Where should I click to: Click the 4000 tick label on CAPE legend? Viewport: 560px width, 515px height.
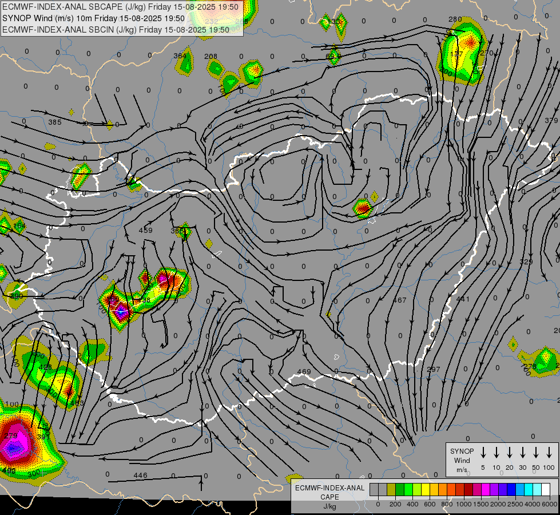533,504
